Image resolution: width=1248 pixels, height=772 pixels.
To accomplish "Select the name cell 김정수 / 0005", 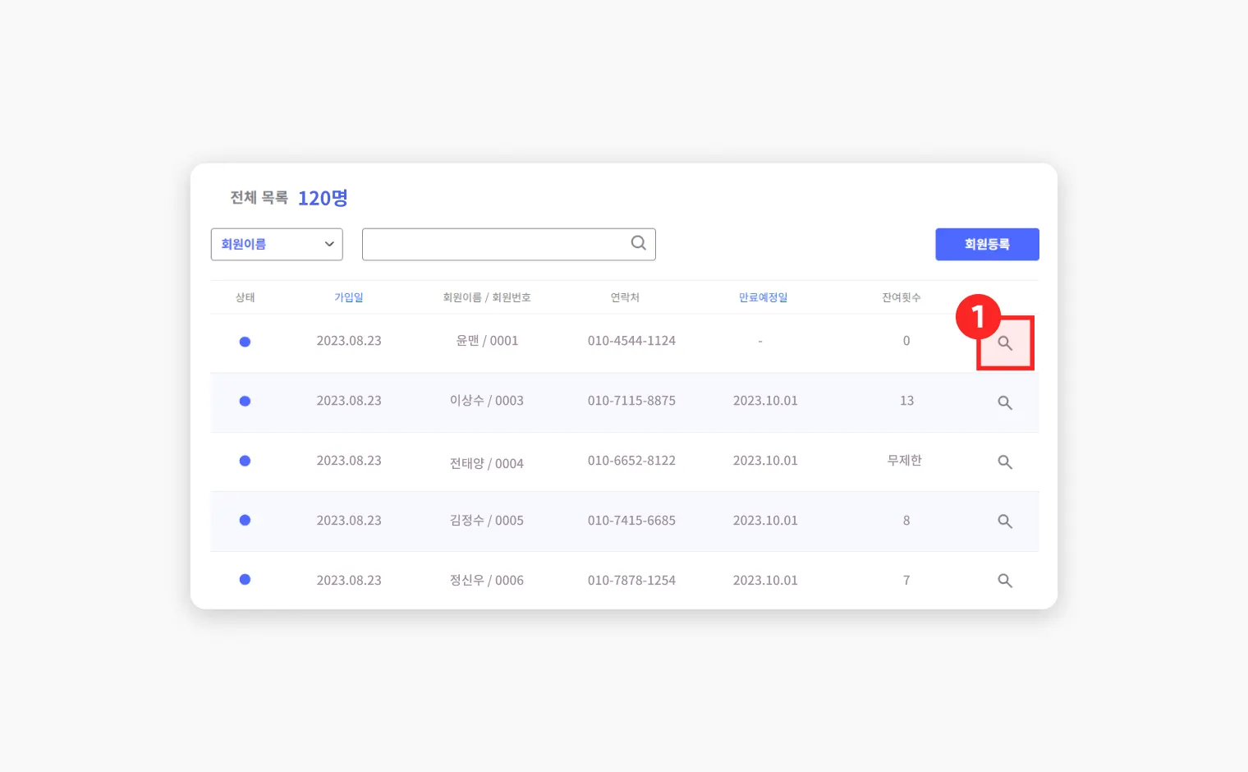I will [487, 521].
